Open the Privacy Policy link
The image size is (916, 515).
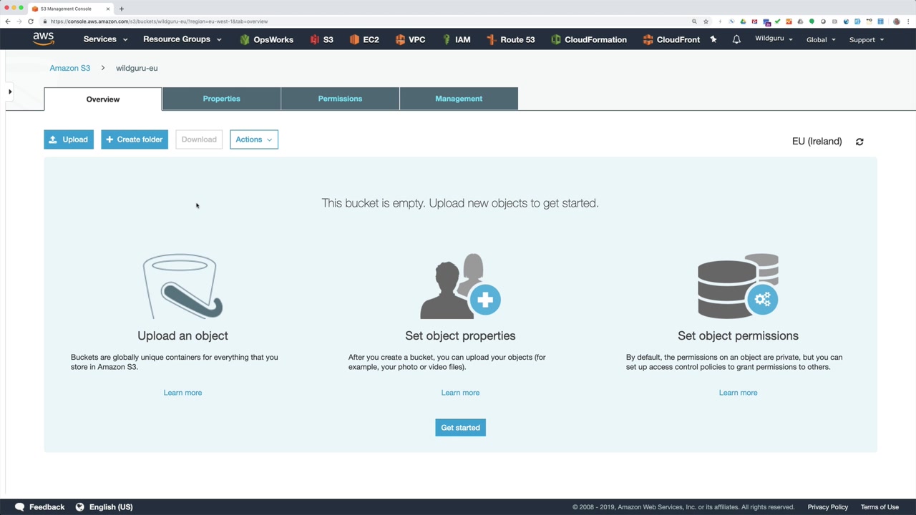(x=828, y=507)
